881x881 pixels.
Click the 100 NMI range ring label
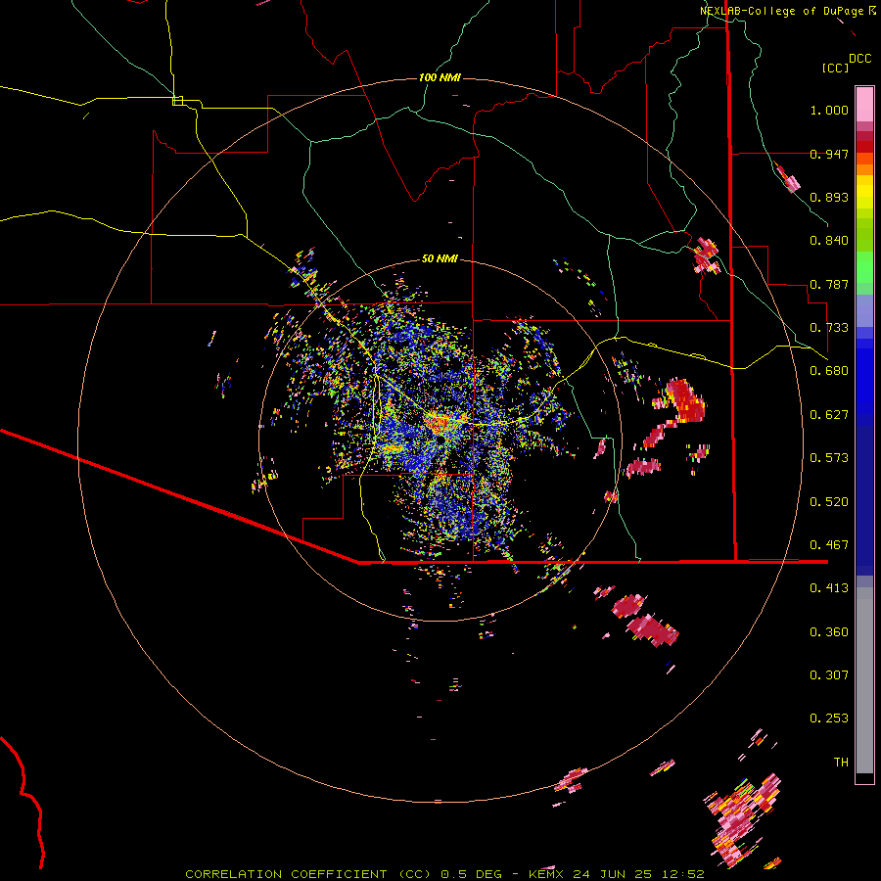(440, 77)
